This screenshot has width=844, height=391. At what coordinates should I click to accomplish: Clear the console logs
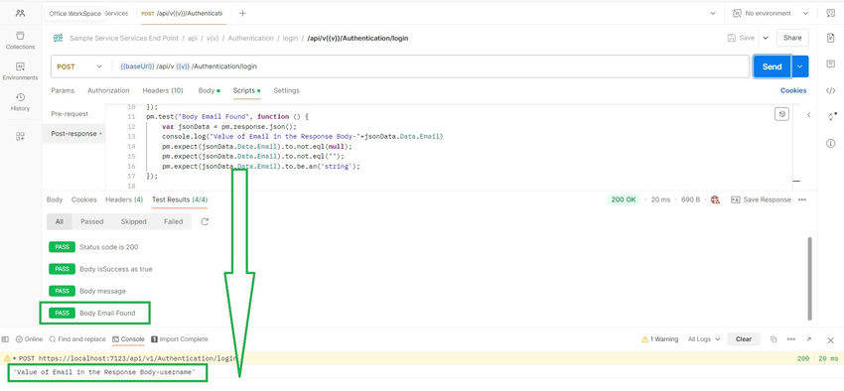(744, 339)
